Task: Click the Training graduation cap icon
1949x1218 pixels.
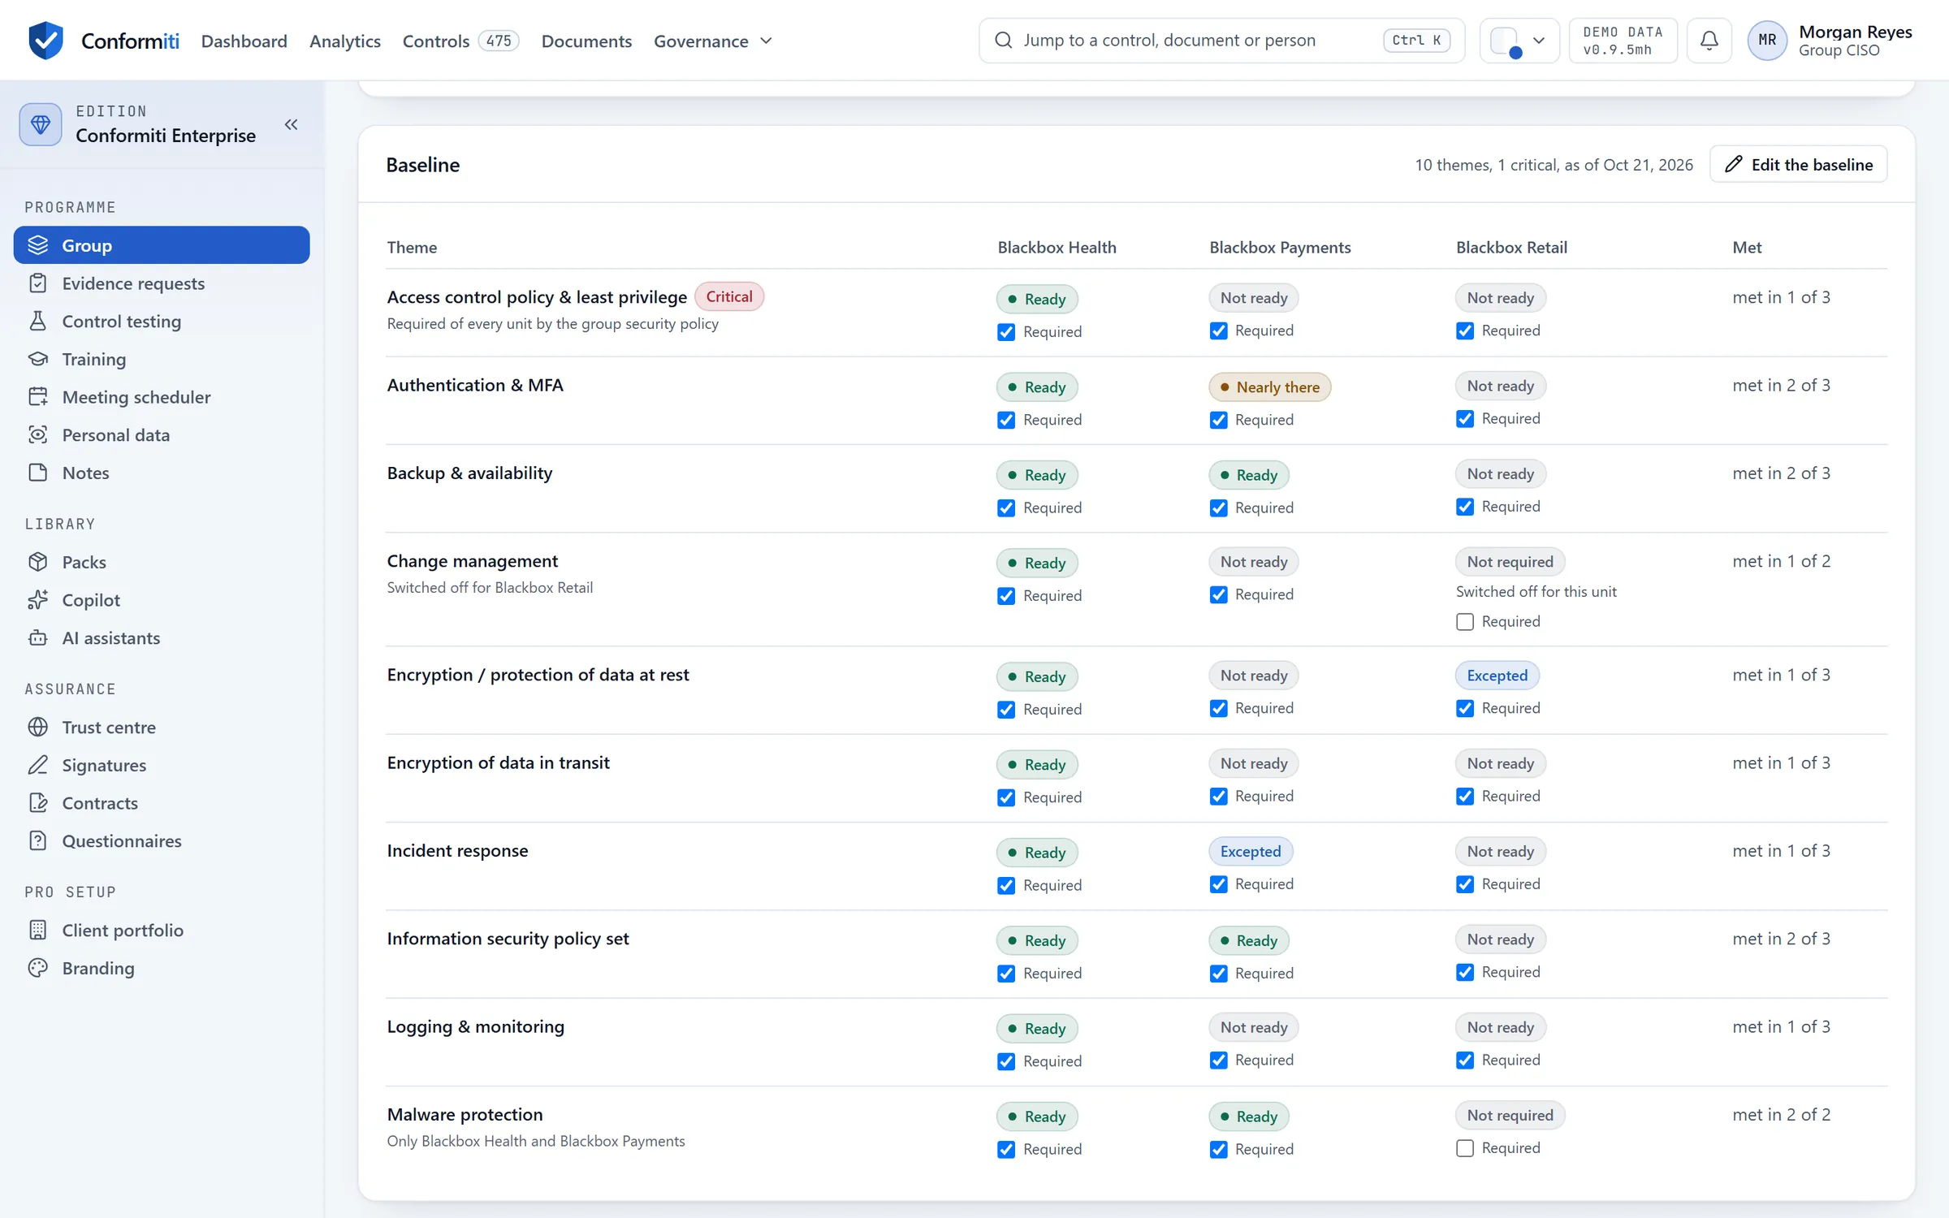Action: [38, 359]
